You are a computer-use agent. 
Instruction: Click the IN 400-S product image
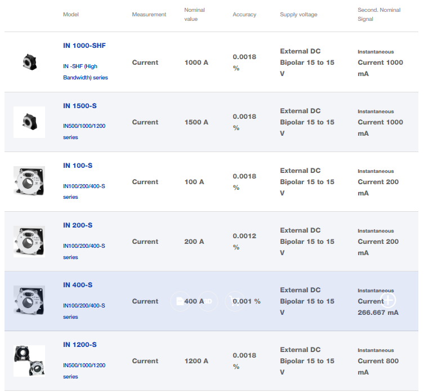[x=29, y=301]
